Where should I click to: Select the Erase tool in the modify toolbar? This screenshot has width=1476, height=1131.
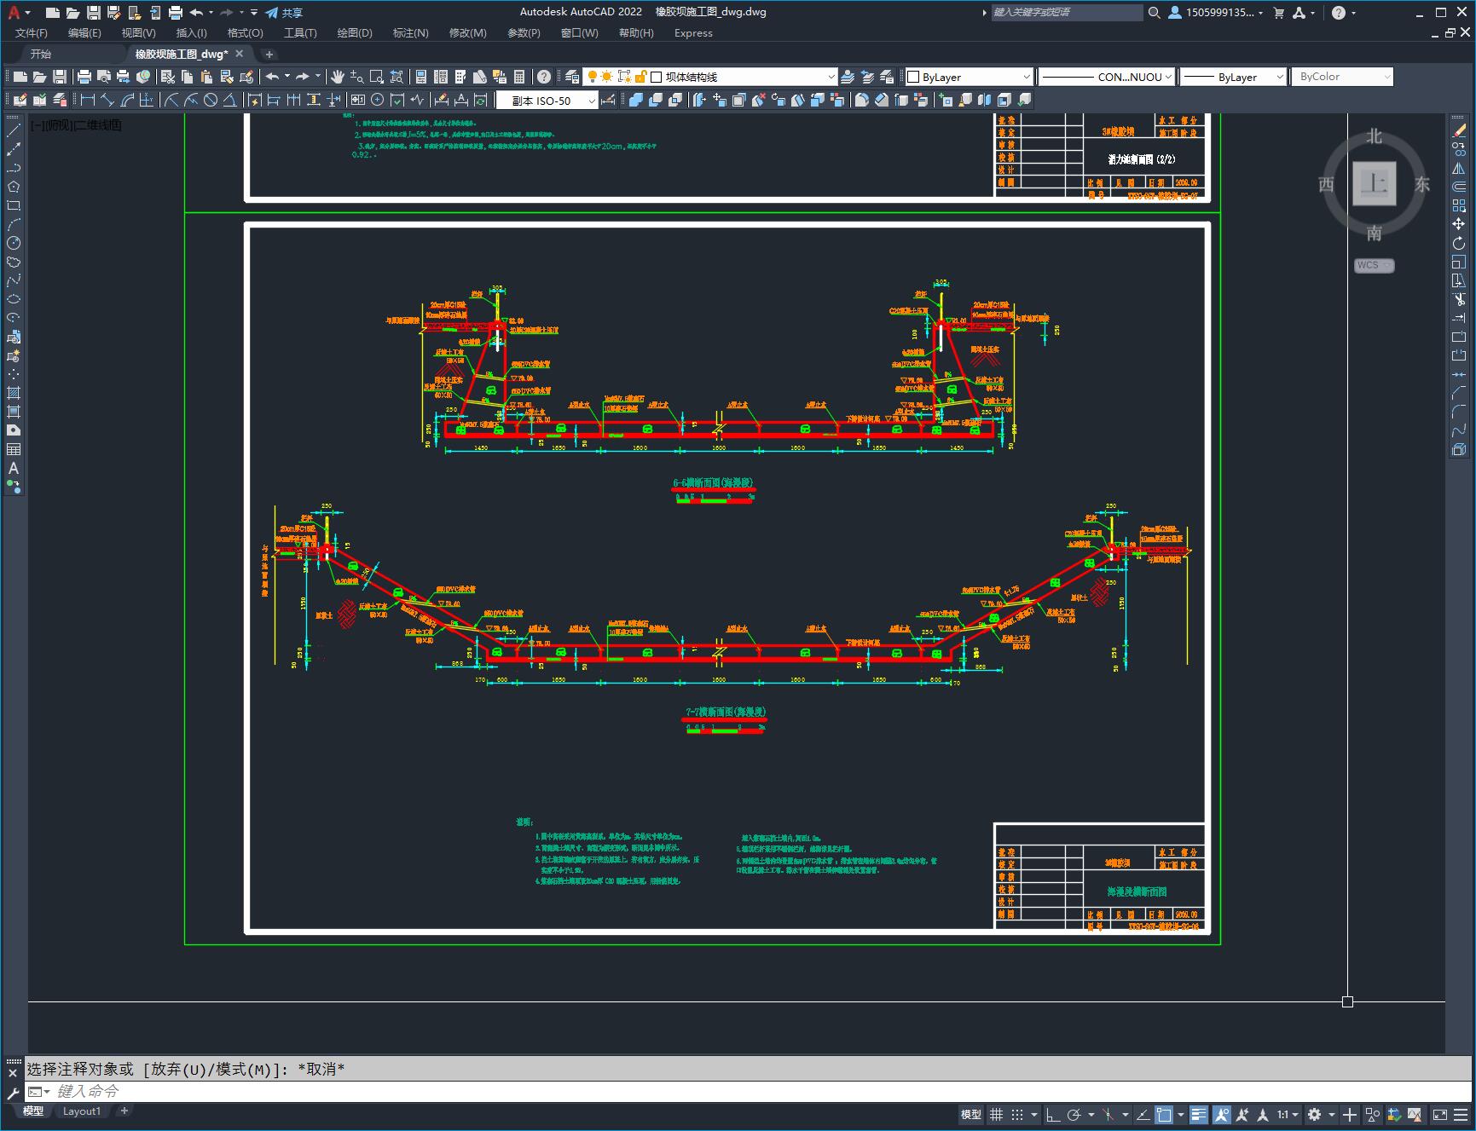click(x=1459, y=130)
